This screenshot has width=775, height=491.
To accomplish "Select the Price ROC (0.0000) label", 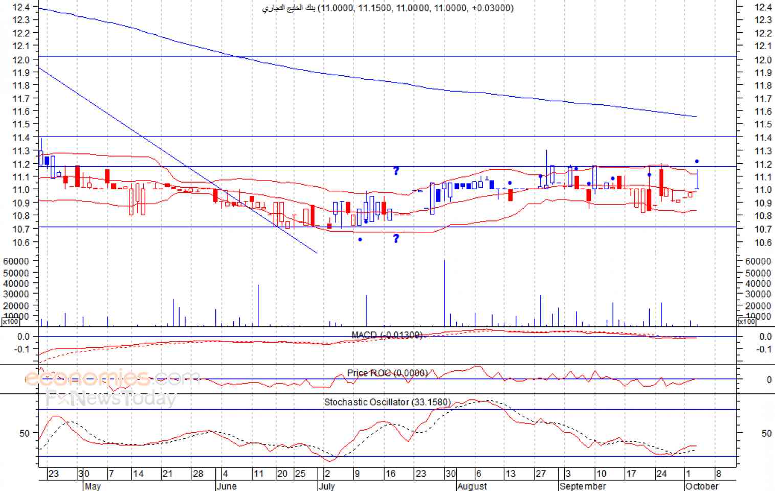I will pos(387,373).
